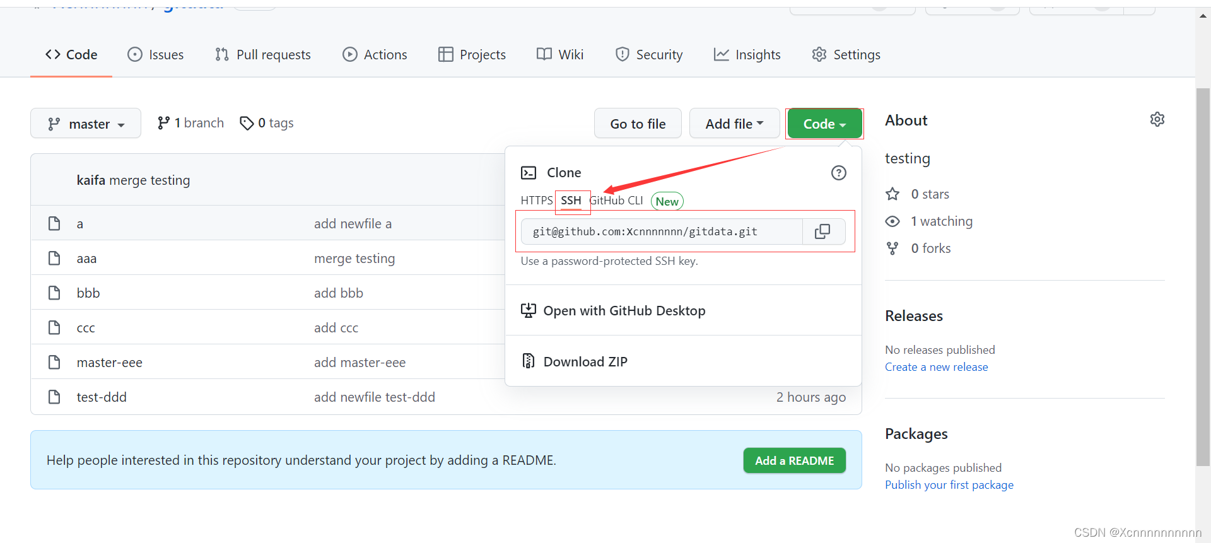The width and height of the screenshot is (1211, 543).
Task: Open the Issues tab
Action: pyautogui.click(x=155, y=55)
